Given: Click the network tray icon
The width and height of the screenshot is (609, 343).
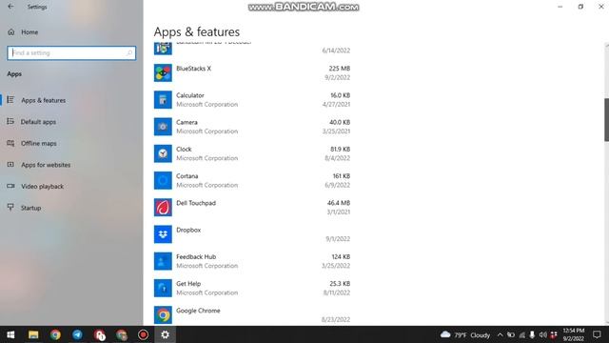Looking at the screenshot, I should pyautogui.click(x=522, y=334).
